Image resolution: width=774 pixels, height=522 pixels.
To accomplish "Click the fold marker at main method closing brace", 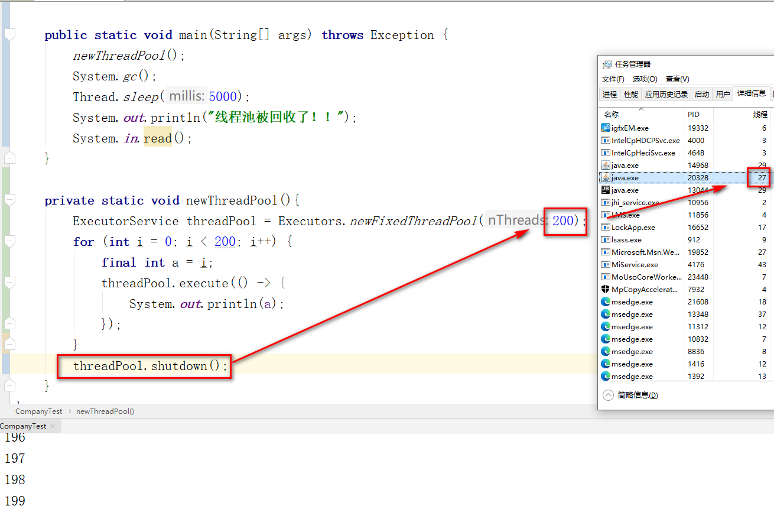I will [x=9, y=158].
